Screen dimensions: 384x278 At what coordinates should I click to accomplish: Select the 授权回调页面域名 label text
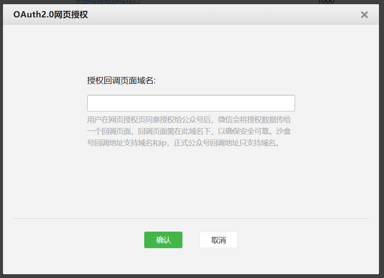click(121, 80)
